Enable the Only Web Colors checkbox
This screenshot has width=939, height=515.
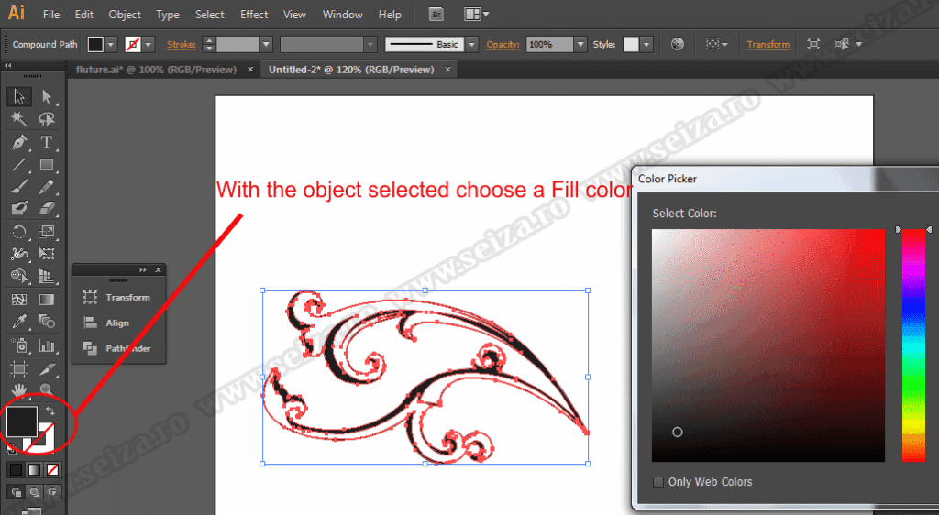(x=658, y=481)
